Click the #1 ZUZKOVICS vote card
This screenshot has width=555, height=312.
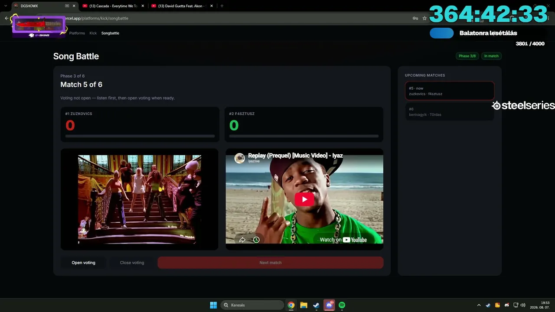140,124
